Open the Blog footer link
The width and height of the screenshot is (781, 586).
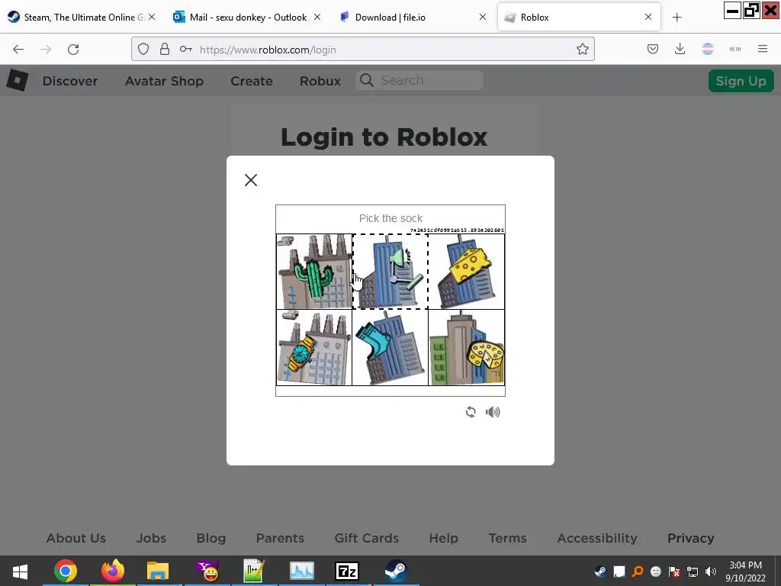[211, 538]
